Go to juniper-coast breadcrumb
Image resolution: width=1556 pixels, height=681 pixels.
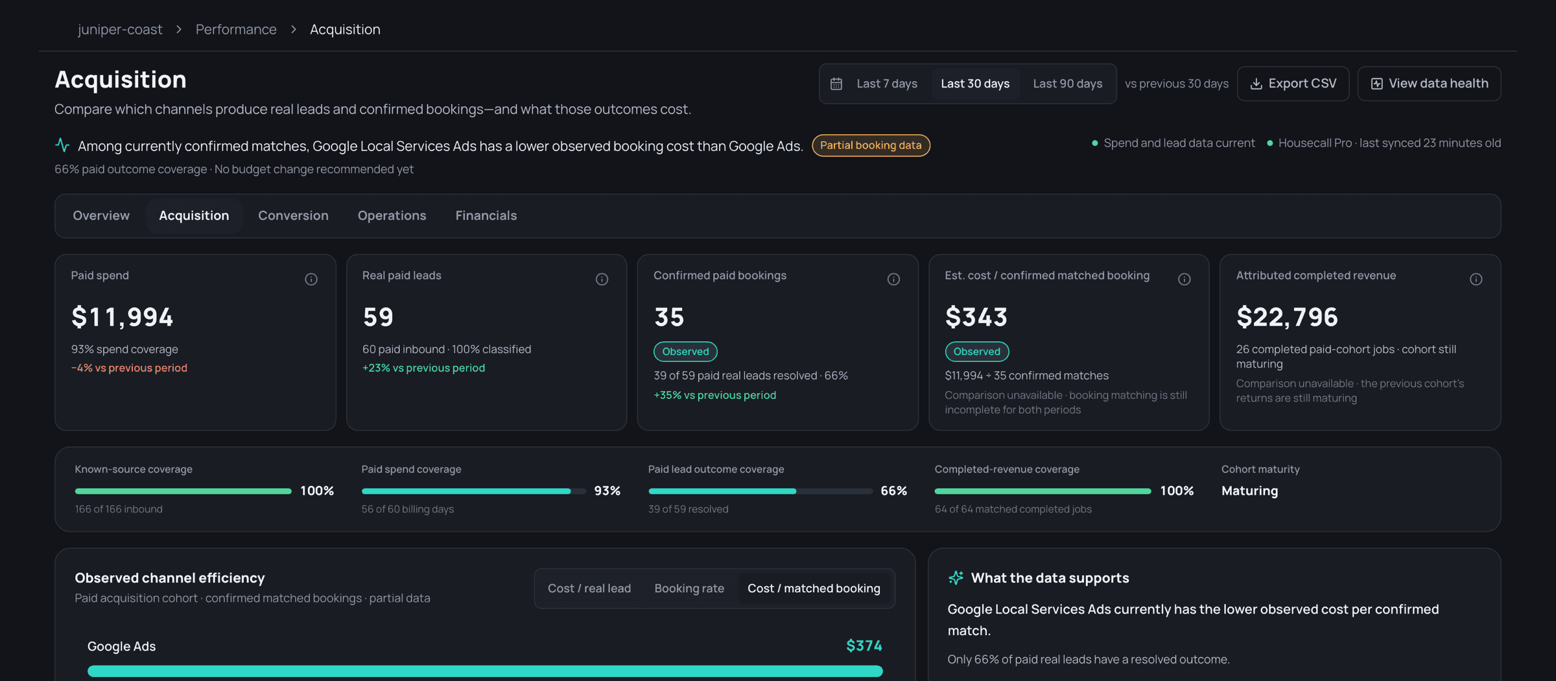pos(120,29)
